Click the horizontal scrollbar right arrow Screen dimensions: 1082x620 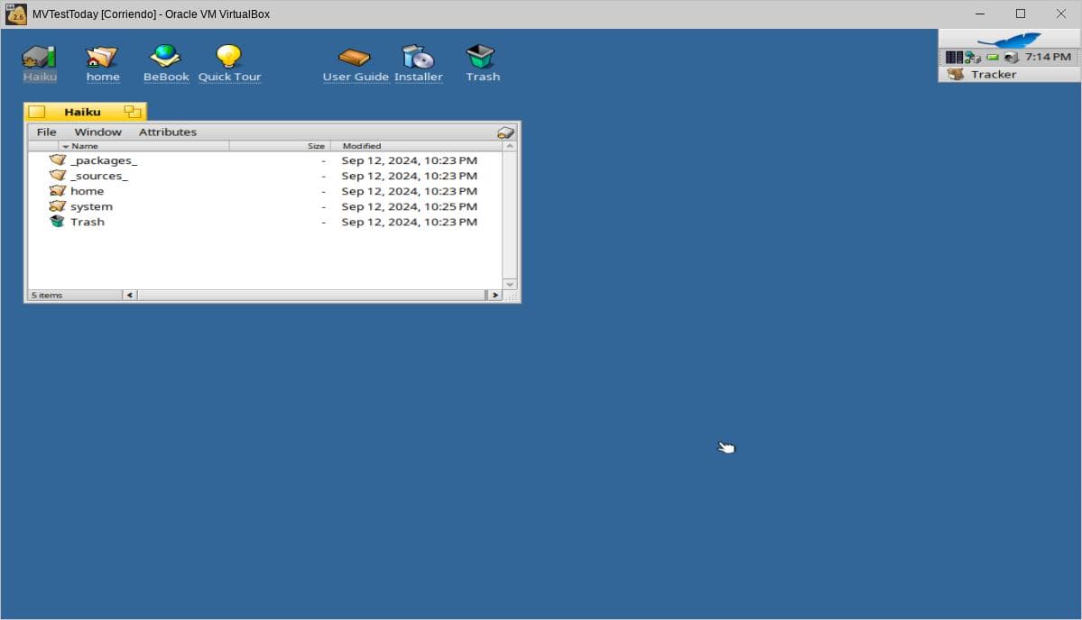tap(494, 295)
